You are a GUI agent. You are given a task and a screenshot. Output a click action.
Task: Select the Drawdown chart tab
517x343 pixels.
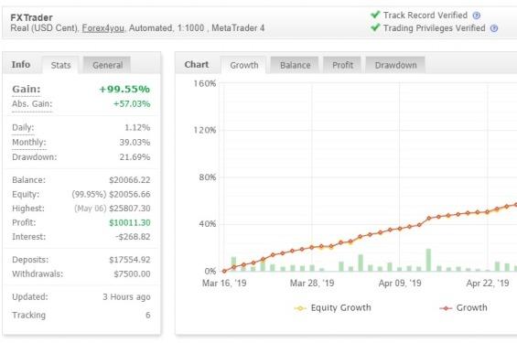click(395, 65)
